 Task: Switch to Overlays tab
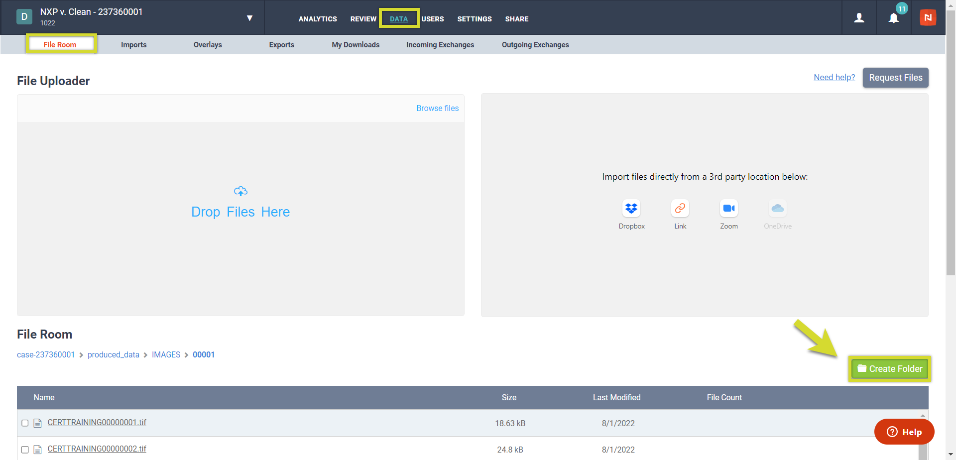[208, 45]
